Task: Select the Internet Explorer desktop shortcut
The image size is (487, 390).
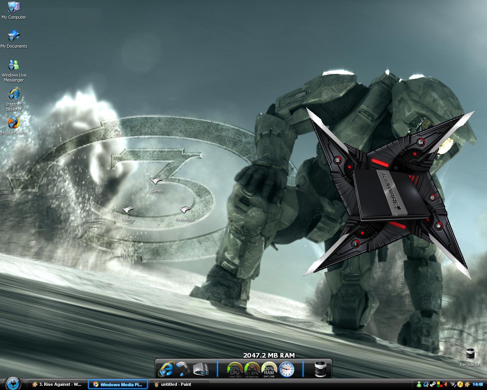Action: (14, 99)
